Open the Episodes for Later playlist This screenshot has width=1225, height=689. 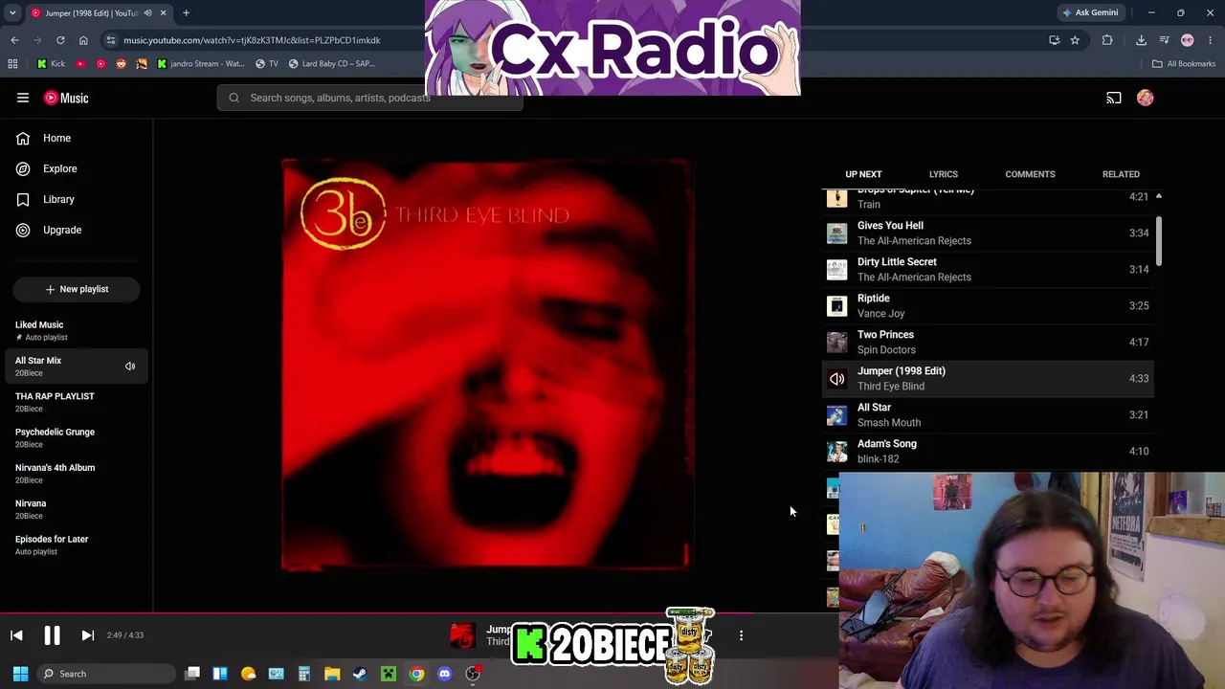[x=77, y=545]
